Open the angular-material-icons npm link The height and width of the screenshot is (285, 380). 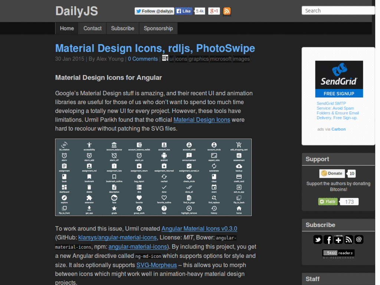pyautogui.click(x=138, y=247)
